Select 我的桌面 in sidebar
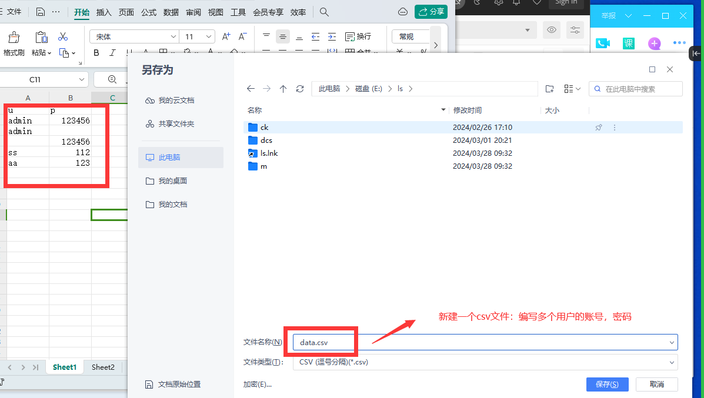The height and width of the screenshot is (398, 704). pos(166,181)
